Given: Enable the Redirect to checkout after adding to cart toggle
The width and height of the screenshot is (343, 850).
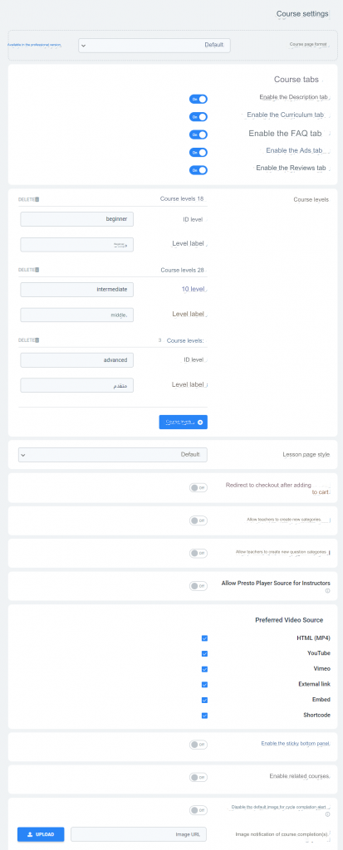Looking at the screenshot, I should 198,488.
